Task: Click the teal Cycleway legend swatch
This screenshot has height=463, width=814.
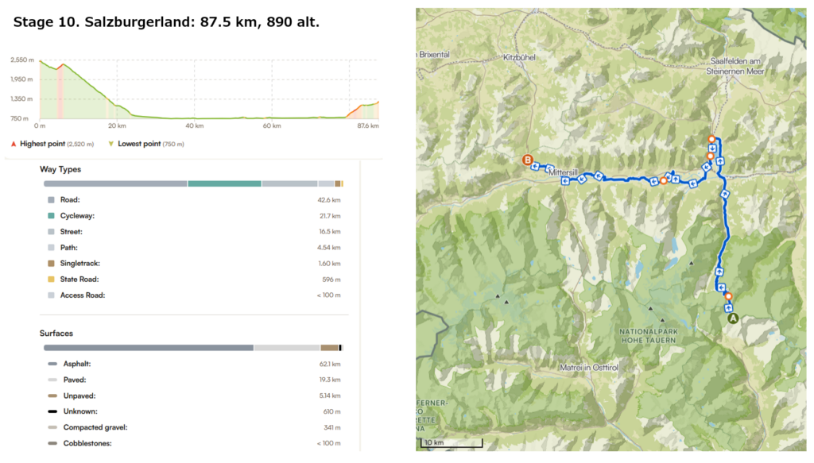Action: [x=52, y=216]
